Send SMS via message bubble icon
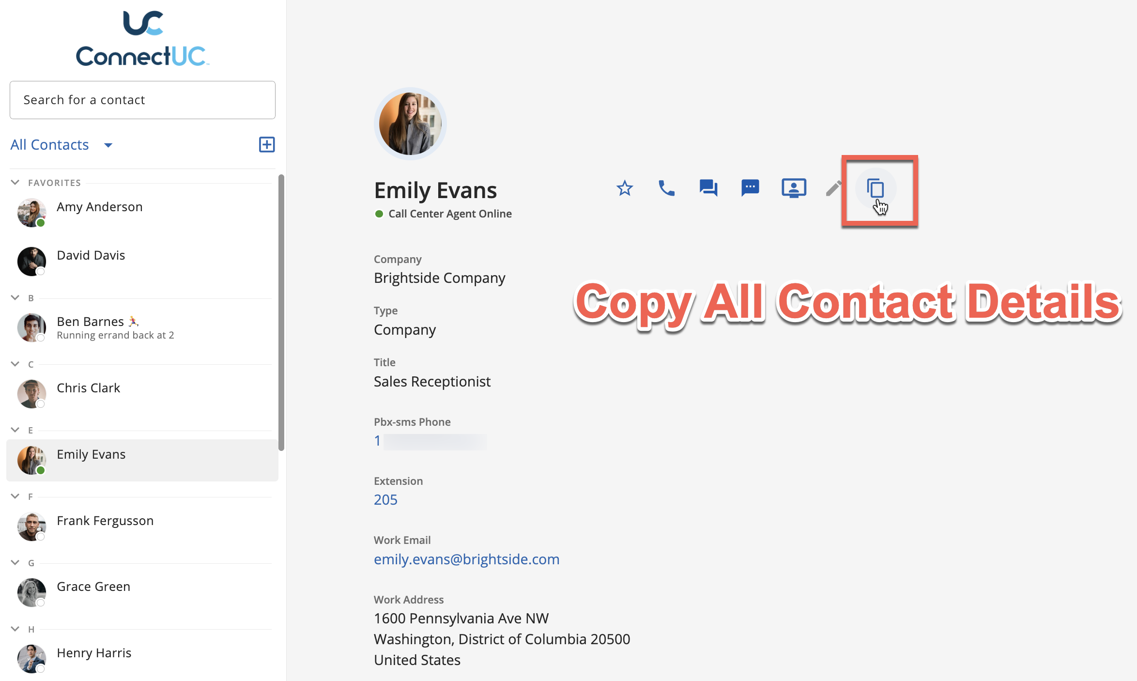1137x681 pixels. point(750,187)
